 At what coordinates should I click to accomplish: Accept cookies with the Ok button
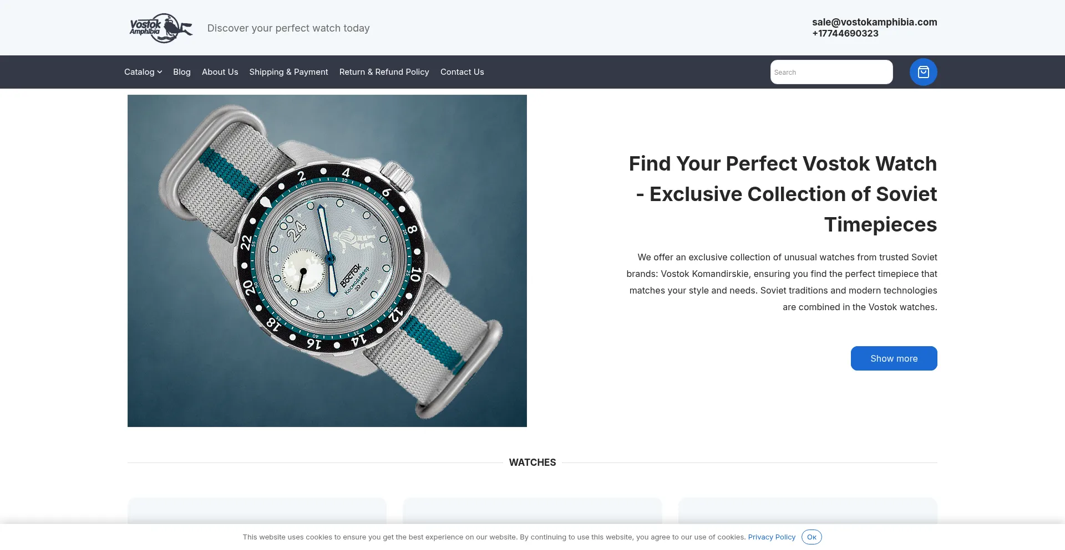tap(812, 537)
